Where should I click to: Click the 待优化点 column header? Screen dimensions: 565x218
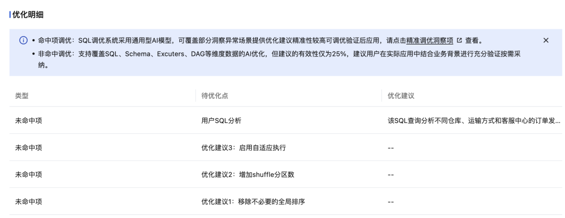click(x=214, y=96)
